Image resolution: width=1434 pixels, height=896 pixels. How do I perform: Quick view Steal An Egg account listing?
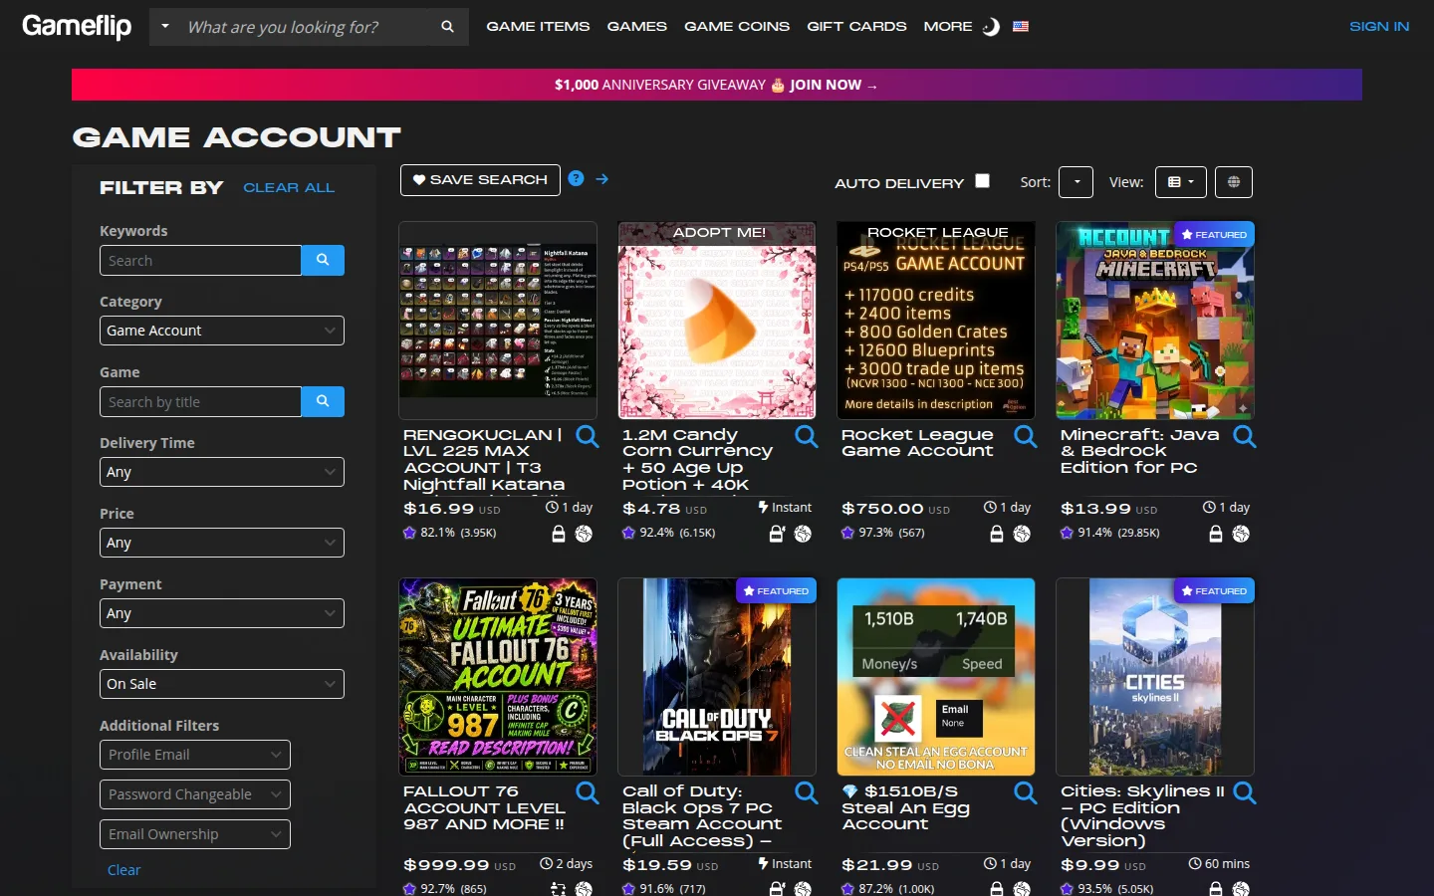(x=1026, y=792)
